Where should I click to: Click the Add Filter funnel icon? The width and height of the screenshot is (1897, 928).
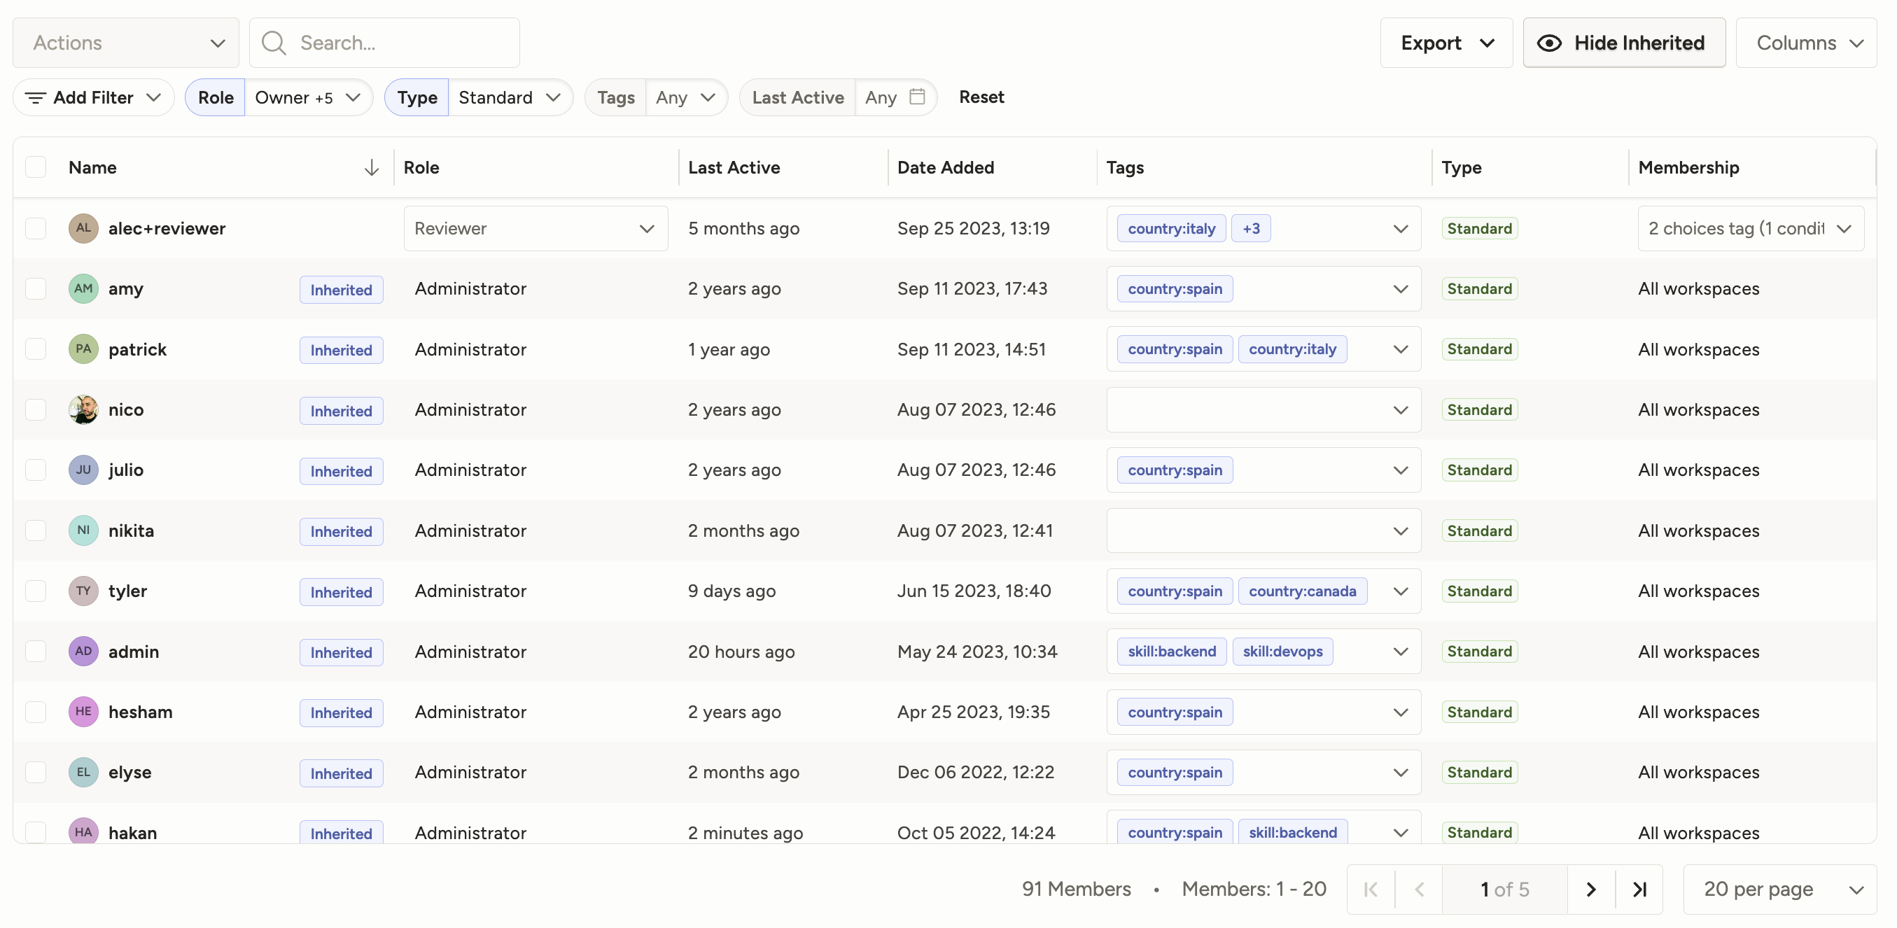tap(35, 97)
